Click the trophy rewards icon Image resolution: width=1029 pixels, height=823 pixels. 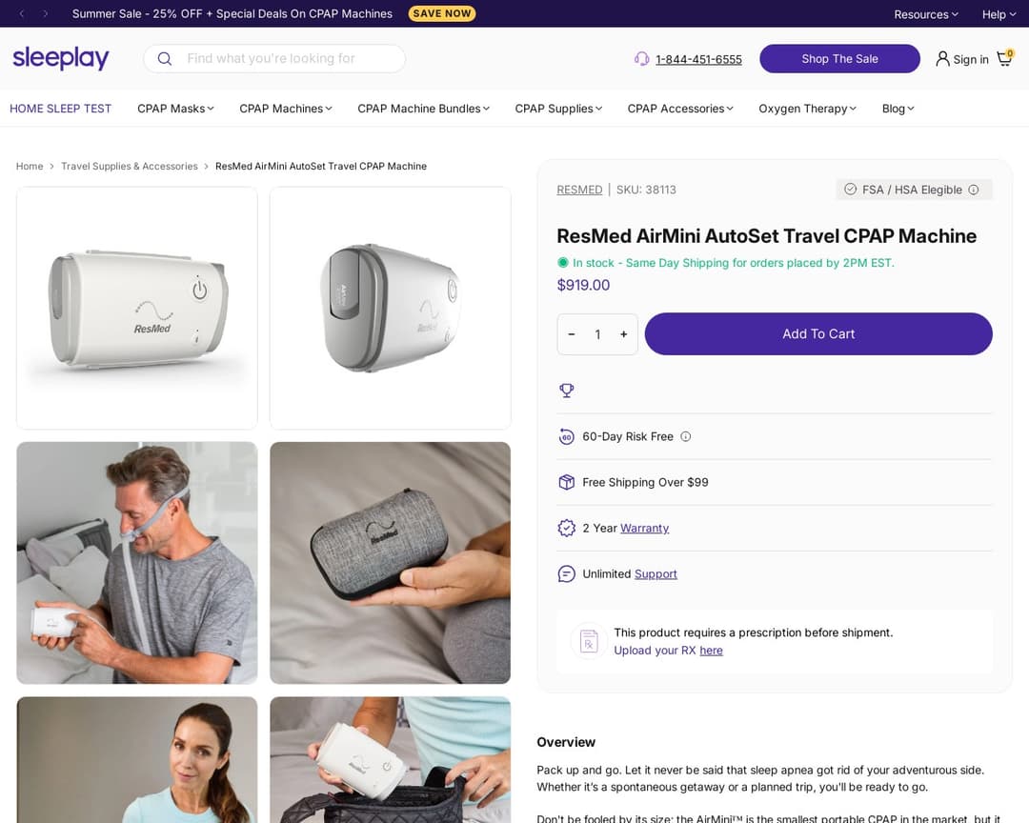567,391
